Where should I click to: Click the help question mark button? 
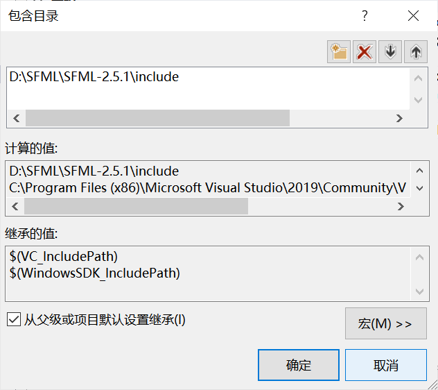(365, 16)
